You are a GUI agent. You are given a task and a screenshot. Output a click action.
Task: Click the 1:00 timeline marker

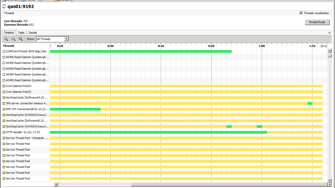coord(262,46)
